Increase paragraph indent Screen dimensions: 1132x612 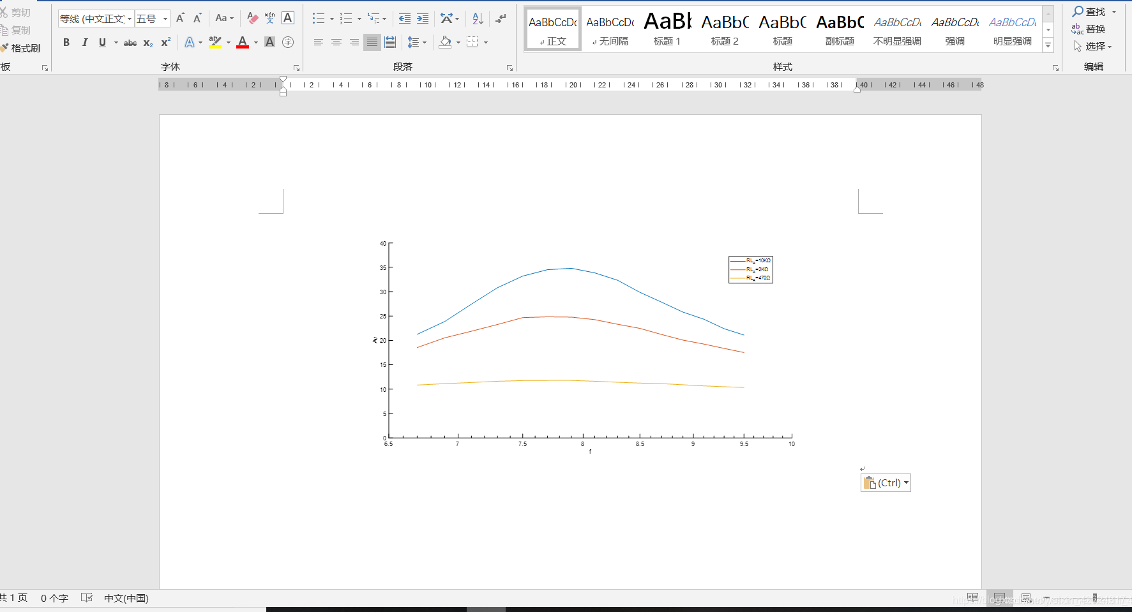click(x=423, y=19)
